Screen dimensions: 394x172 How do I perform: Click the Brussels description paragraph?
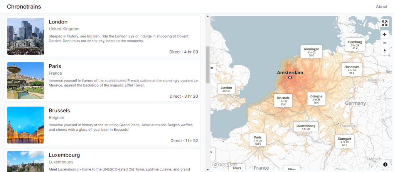point(121,127)
